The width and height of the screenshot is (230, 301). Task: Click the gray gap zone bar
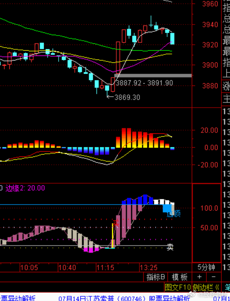click(153, 76)
